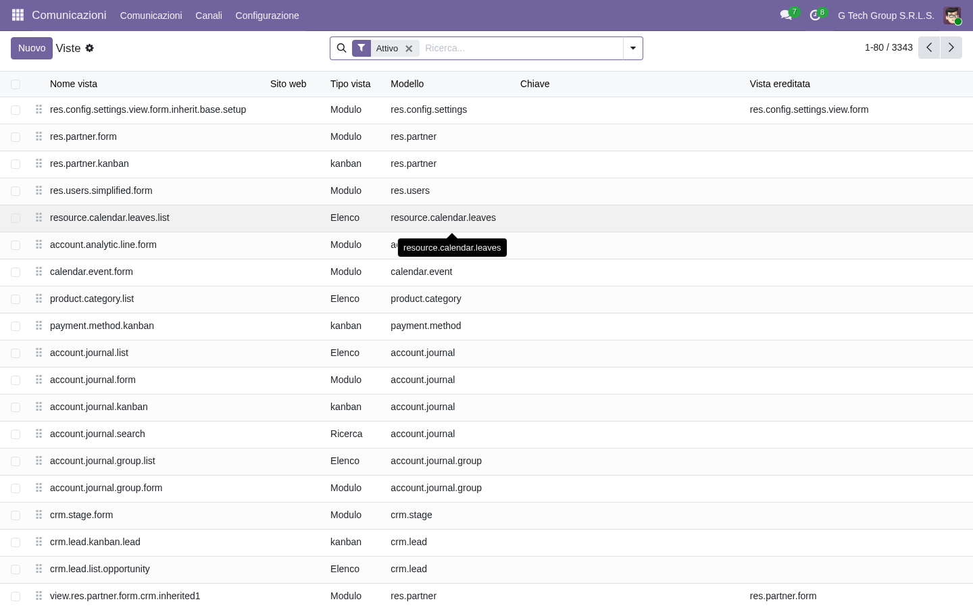Click the Comunicazioni app title

(69, 15)
